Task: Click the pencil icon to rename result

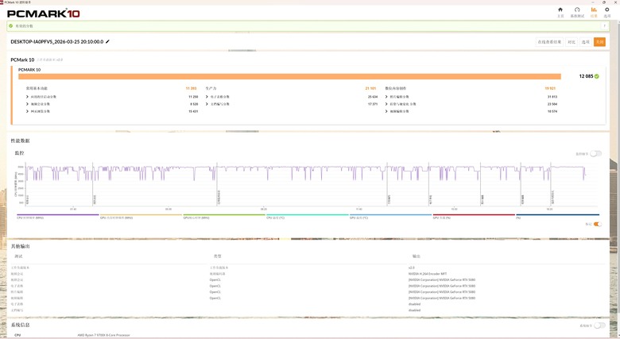Action: (x=107, y=41)
